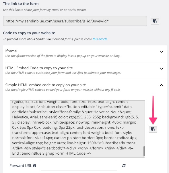This screenshot has height=173, width=169.
Task: Click the textarea resize handle corner
Action: click(144, 157)
